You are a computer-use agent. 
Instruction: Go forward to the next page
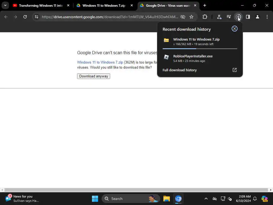point(15,17)
